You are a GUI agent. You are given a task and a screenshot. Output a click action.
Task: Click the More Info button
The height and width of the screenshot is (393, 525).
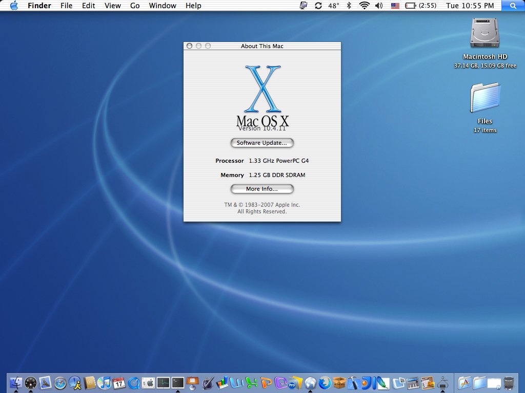262,189
